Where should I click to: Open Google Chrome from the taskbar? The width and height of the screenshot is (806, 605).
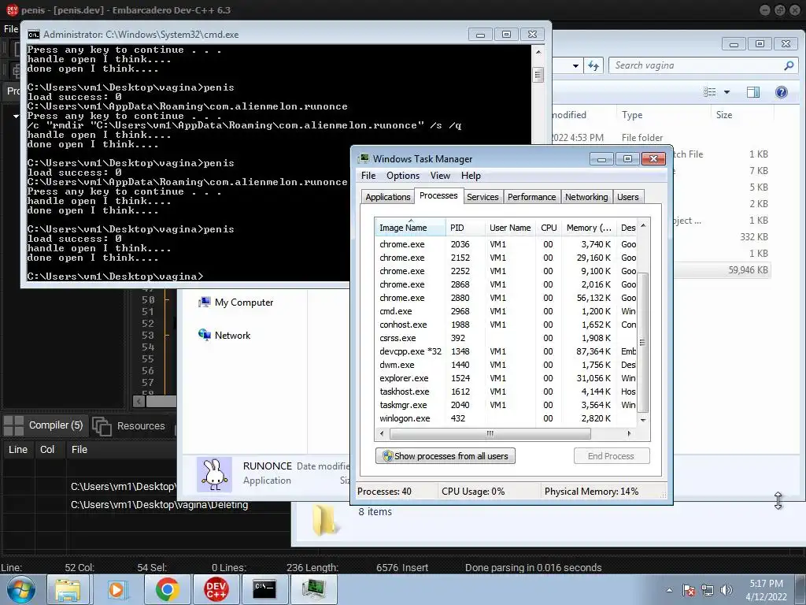167,589
